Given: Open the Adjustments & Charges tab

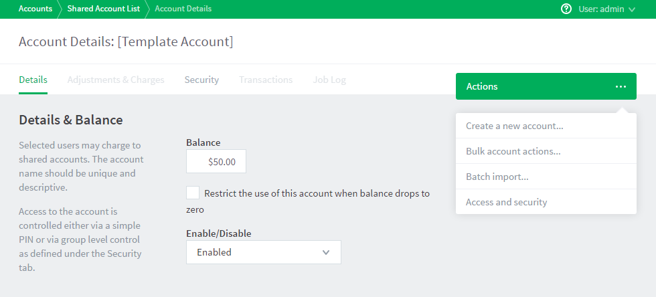Looking at the screenshot, I should [x=116, y=80].
